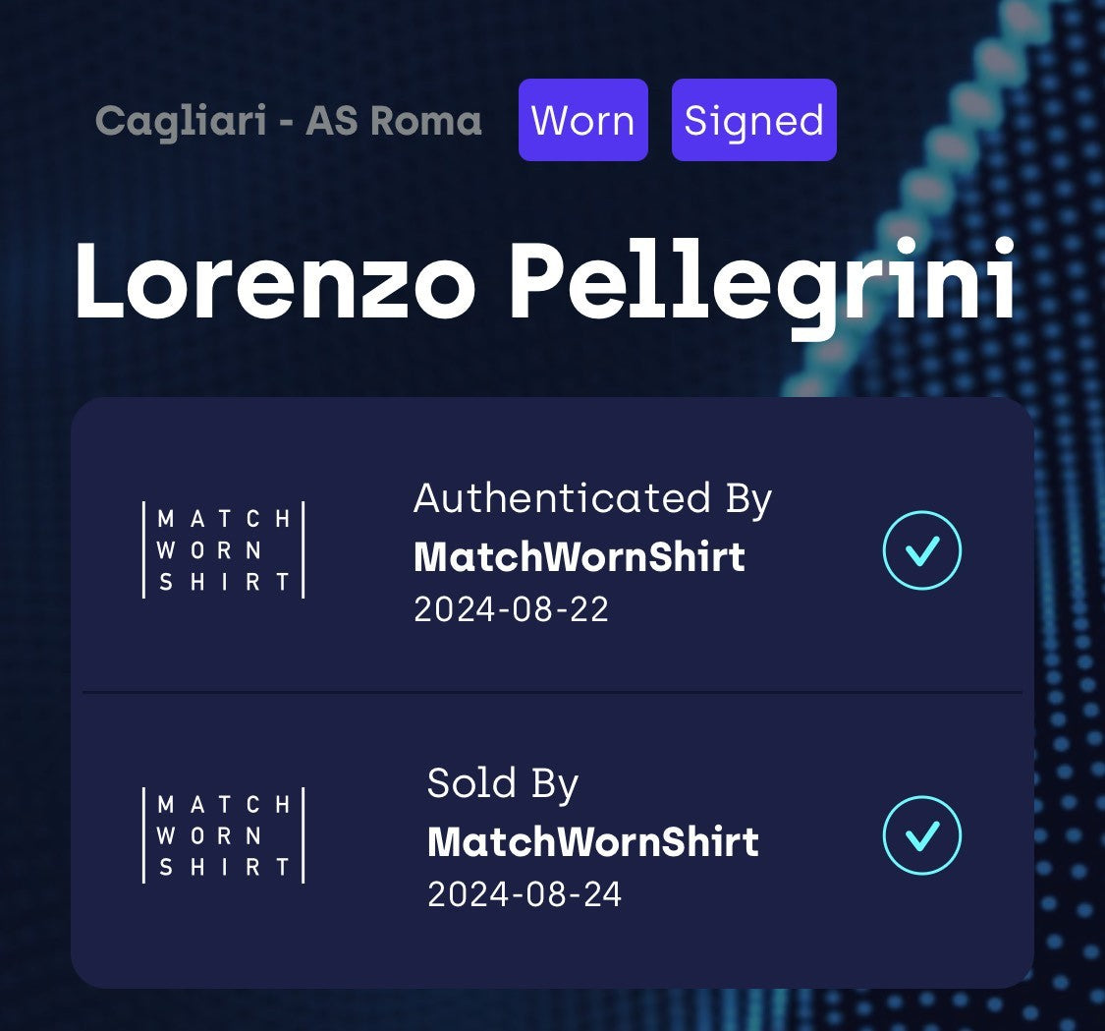Click "Cagliari" in the match label
Image resolution: width=1105 pixels, height=1031 pixels.
[x=181, y=121]
